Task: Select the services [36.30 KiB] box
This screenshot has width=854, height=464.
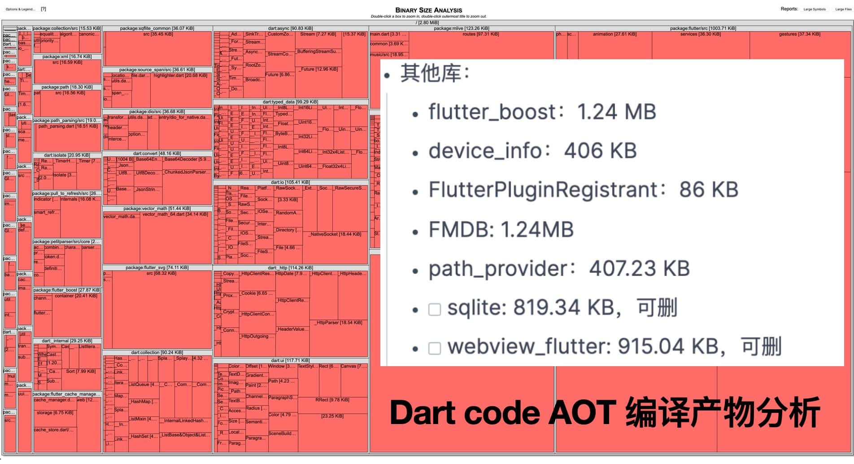Action: click(700, 45)
